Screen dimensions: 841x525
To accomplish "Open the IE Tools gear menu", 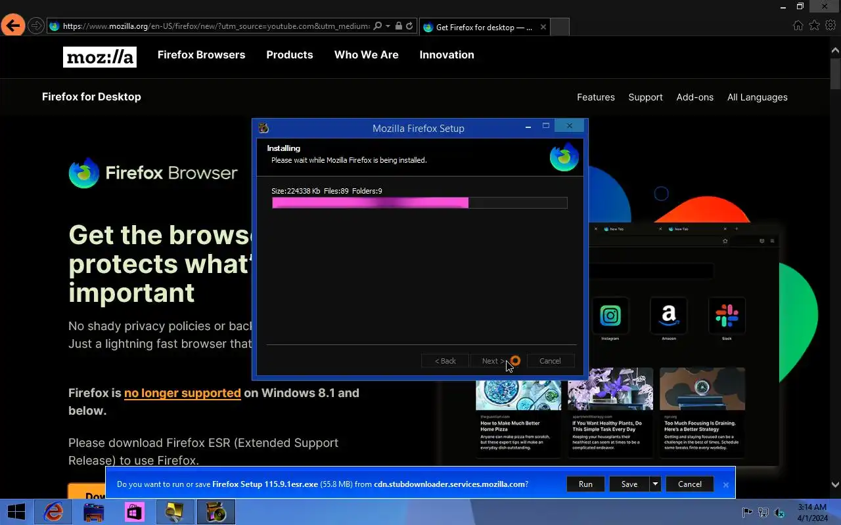I will [x=830, y=26].
